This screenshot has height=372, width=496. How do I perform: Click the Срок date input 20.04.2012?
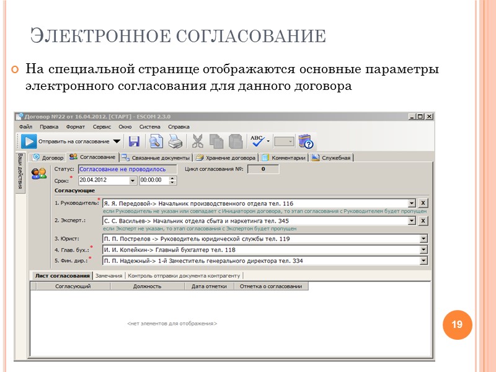104,180
